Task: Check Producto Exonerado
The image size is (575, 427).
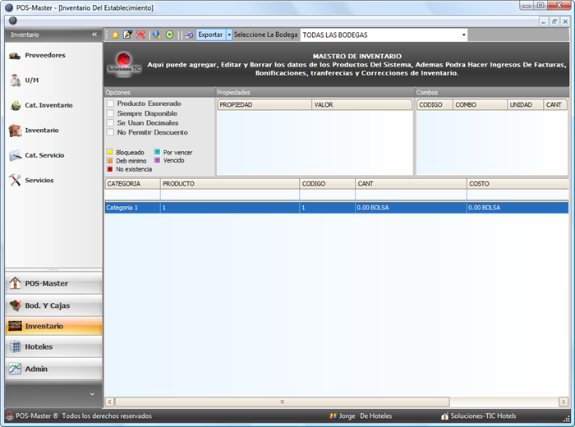Action: [110, 103]
